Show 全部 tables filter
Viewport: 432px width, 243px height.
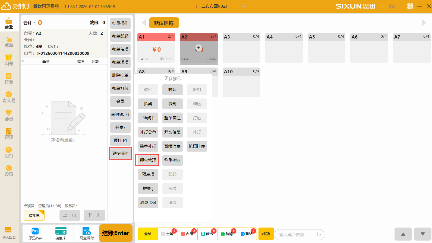148,234
